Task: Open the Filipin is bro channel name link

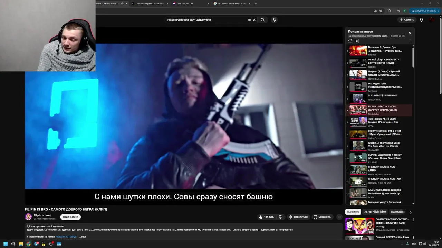Action: (41, 215)
